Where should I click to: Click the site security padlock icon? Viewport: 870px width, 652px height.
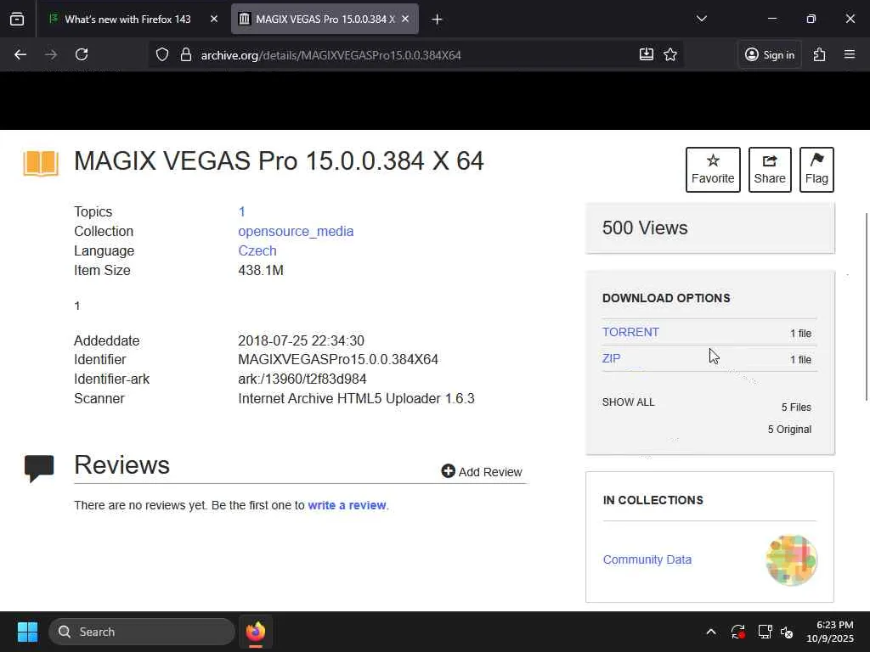[x=186, y=54]
